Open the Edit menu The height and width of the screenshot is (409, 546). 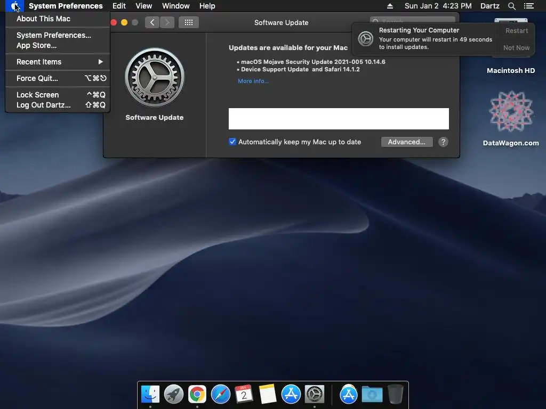coord(119,6)
